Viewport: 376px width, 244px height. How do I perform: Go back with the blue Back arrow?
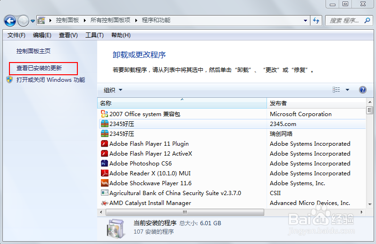click(x=10, y=21)
